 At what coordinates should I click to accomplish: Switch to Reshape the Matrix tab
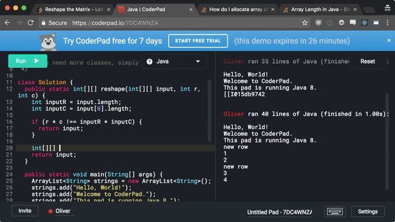tap(74, 10)
